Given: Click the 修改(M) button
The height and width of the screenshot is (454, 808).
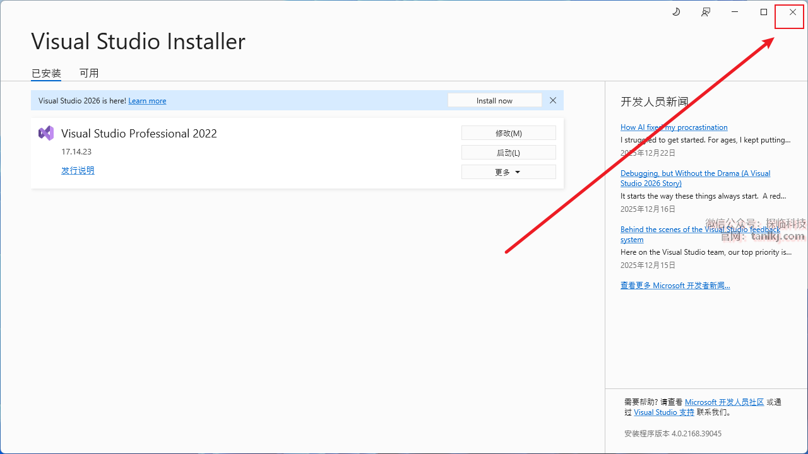Looking at the screenshot, I should pyautogui.click(x=508, y=133).
